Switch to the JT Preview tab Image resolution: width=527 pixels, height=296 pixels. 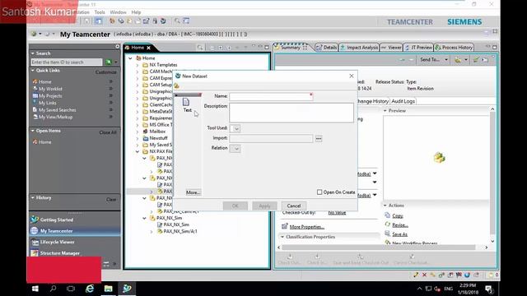point(418,48)
